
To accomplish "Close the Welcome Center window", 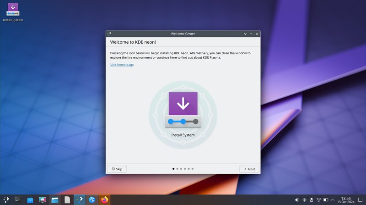I will pos(257,34).
